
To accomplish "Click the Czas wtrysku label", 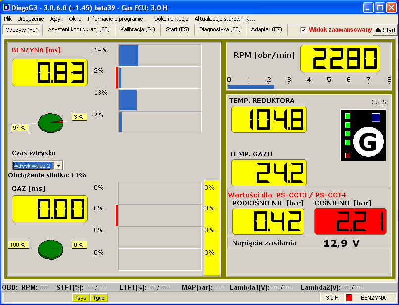I will (x=34, y=153).
